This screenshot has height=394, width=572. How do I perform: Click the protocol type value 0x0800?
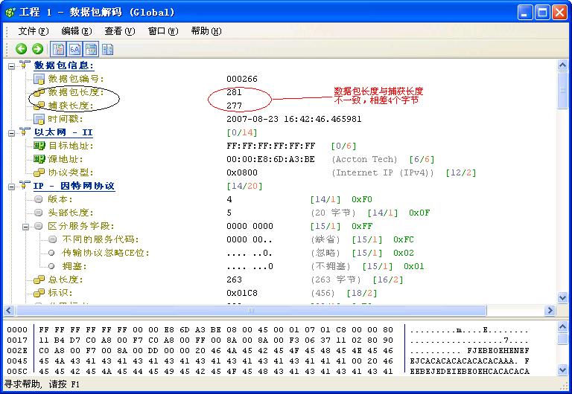[242, 172]
